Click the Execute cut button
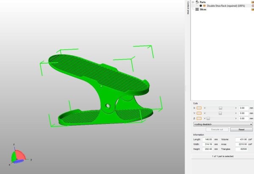The height and width of the screenshot is (174, 254). tap(217, 129)
